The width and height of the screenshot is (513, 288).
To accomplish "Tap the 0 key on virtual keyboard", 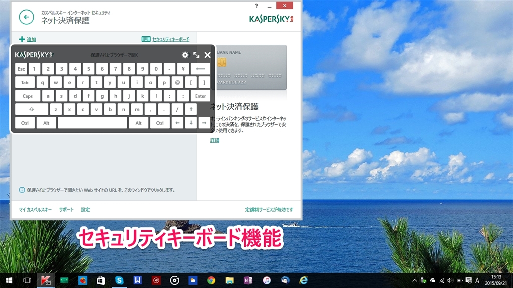I will coord(156,69).
